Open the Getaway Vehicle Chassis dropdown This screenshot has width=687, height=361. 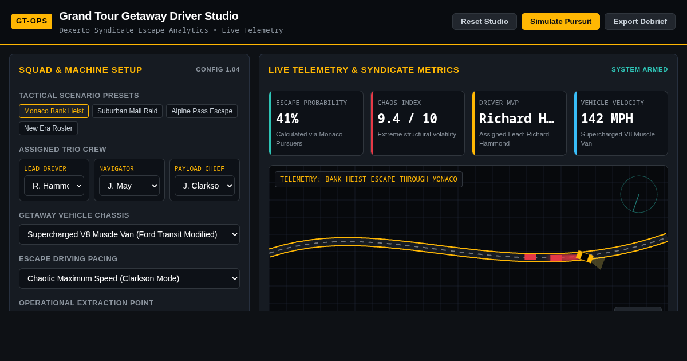129,234
